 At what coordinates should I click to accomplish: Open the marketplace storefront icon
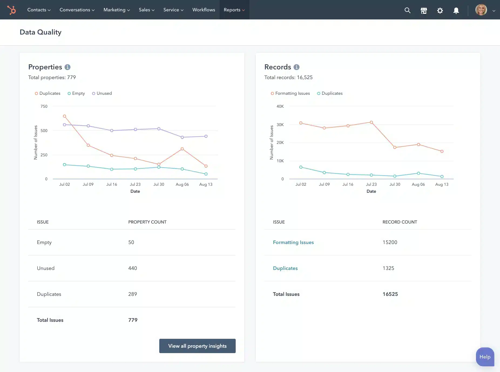coord(424,10)
